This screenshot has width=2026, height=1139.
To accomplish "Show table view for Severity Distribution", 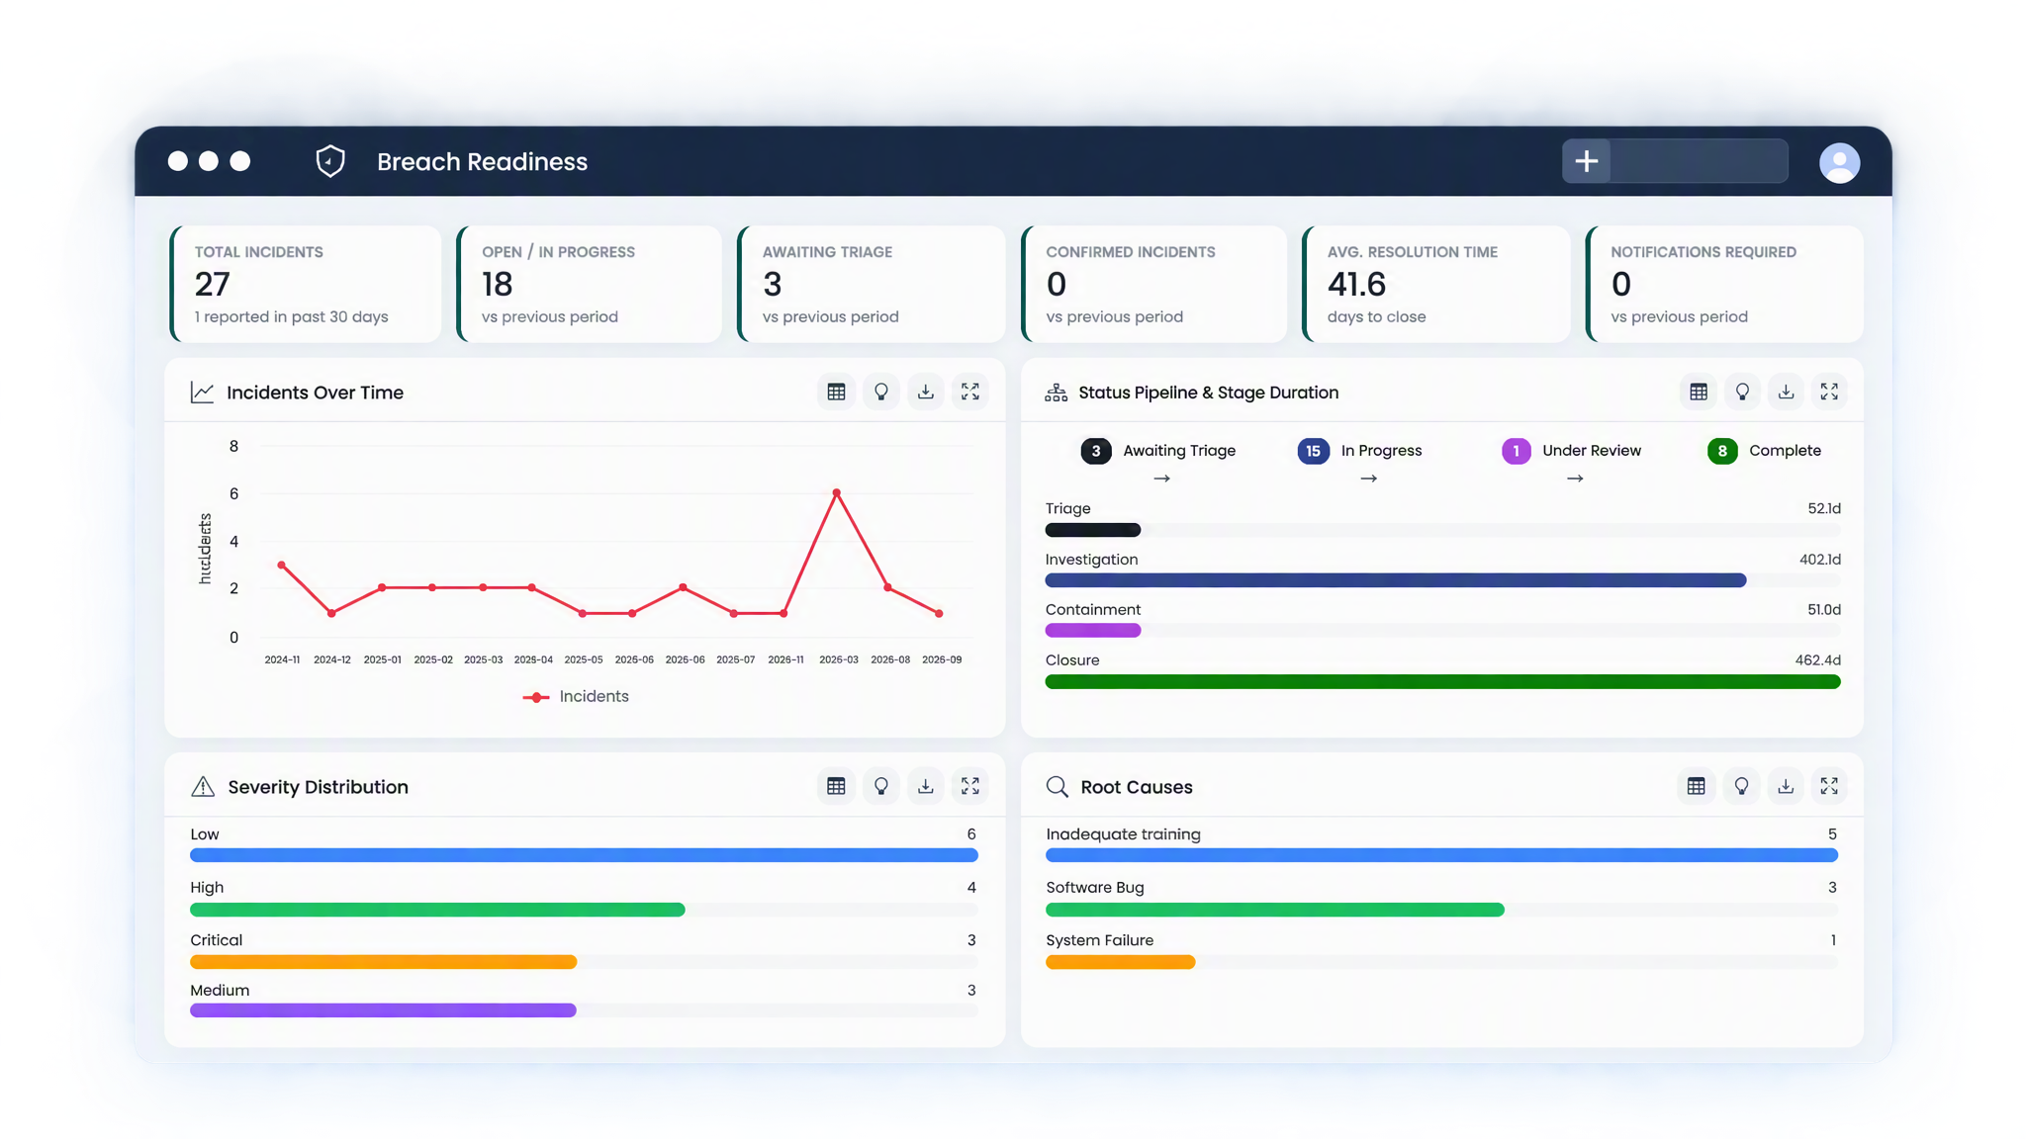I will [836, 786].
